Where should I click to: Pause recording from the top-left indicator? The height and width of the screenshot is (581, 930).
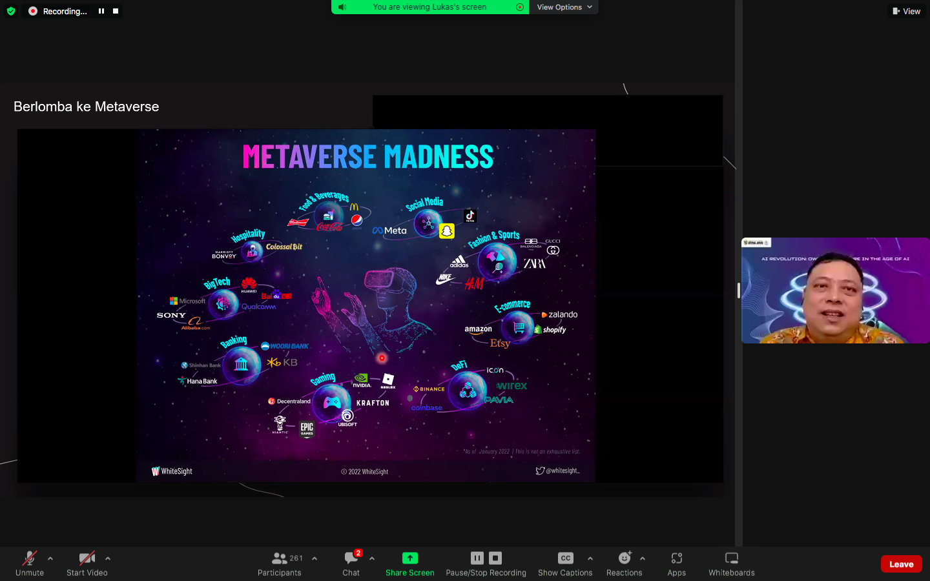pyautogui.click(x=101, y=11)
